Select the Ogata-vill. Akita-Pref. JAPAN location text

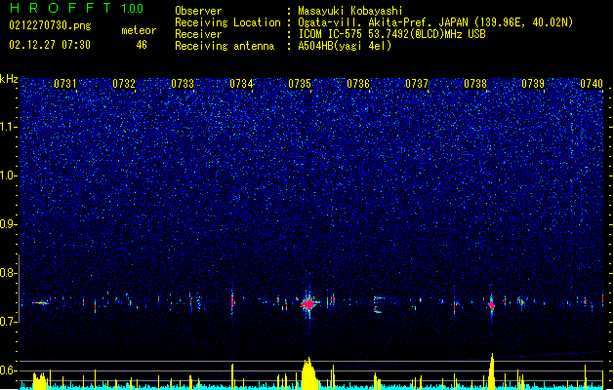435,22
